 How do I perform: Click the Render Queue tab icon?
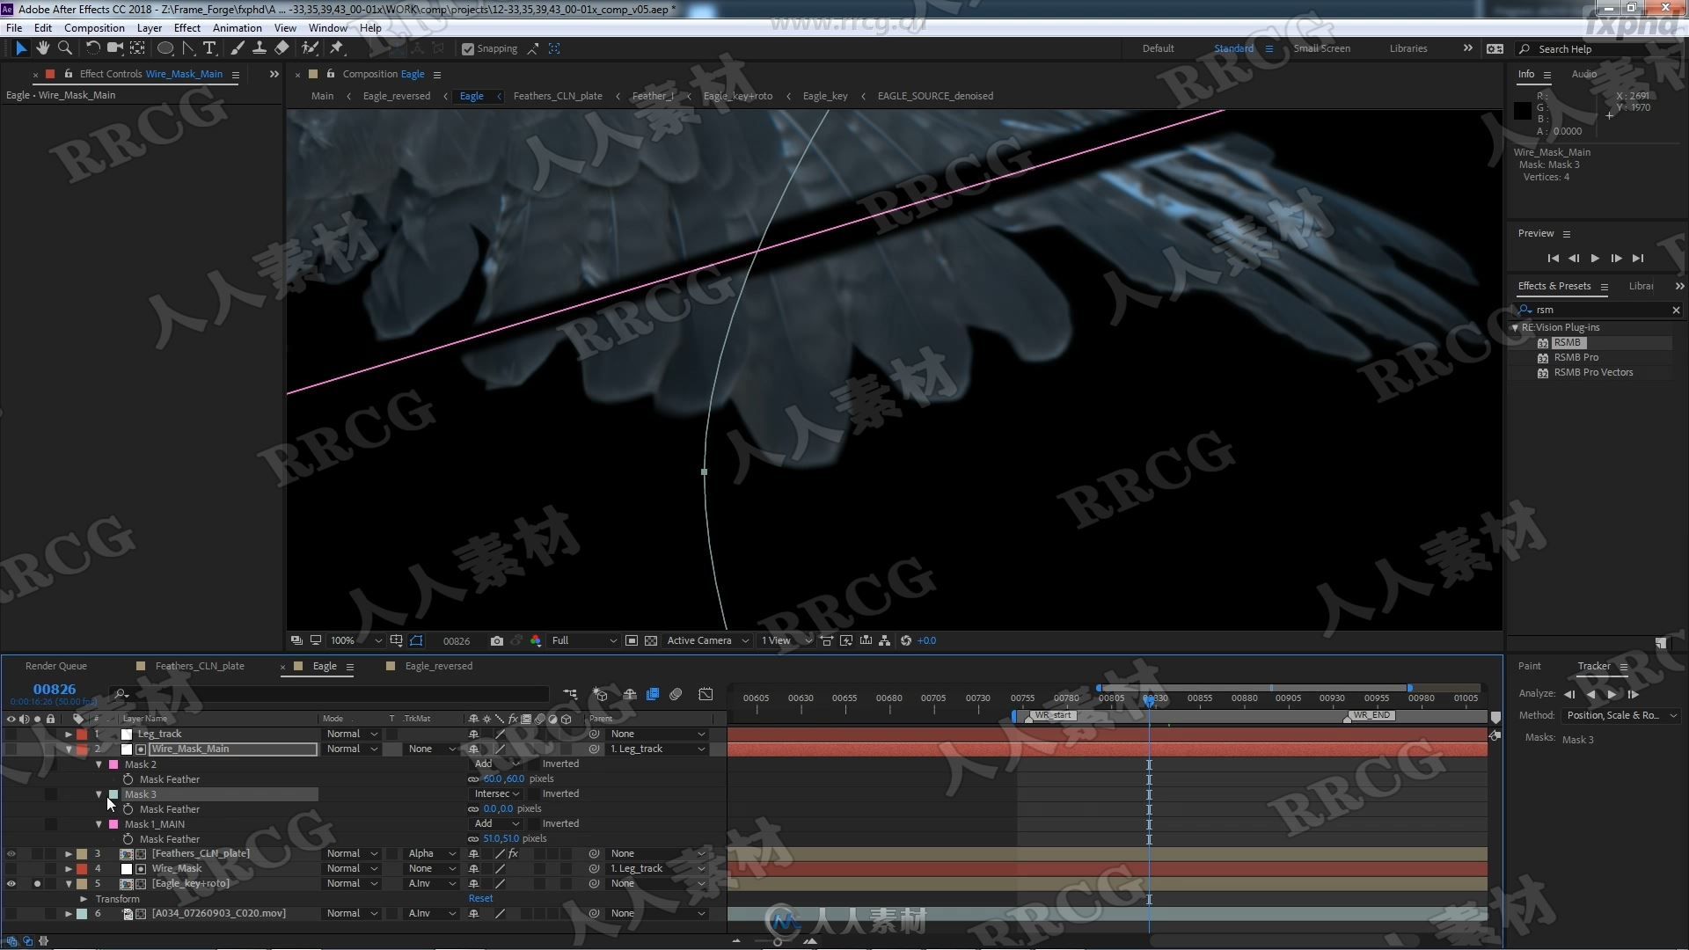point(55,665)
